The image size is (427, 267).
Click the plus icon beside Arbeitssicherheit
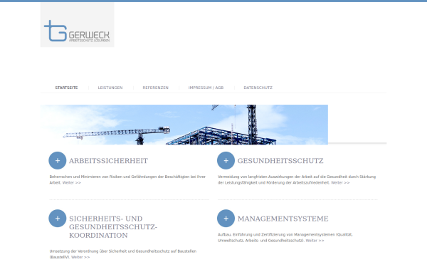point(58,160)
